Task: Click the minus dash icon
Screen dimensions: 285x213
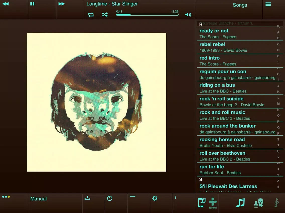Action: tap(132, 196)
